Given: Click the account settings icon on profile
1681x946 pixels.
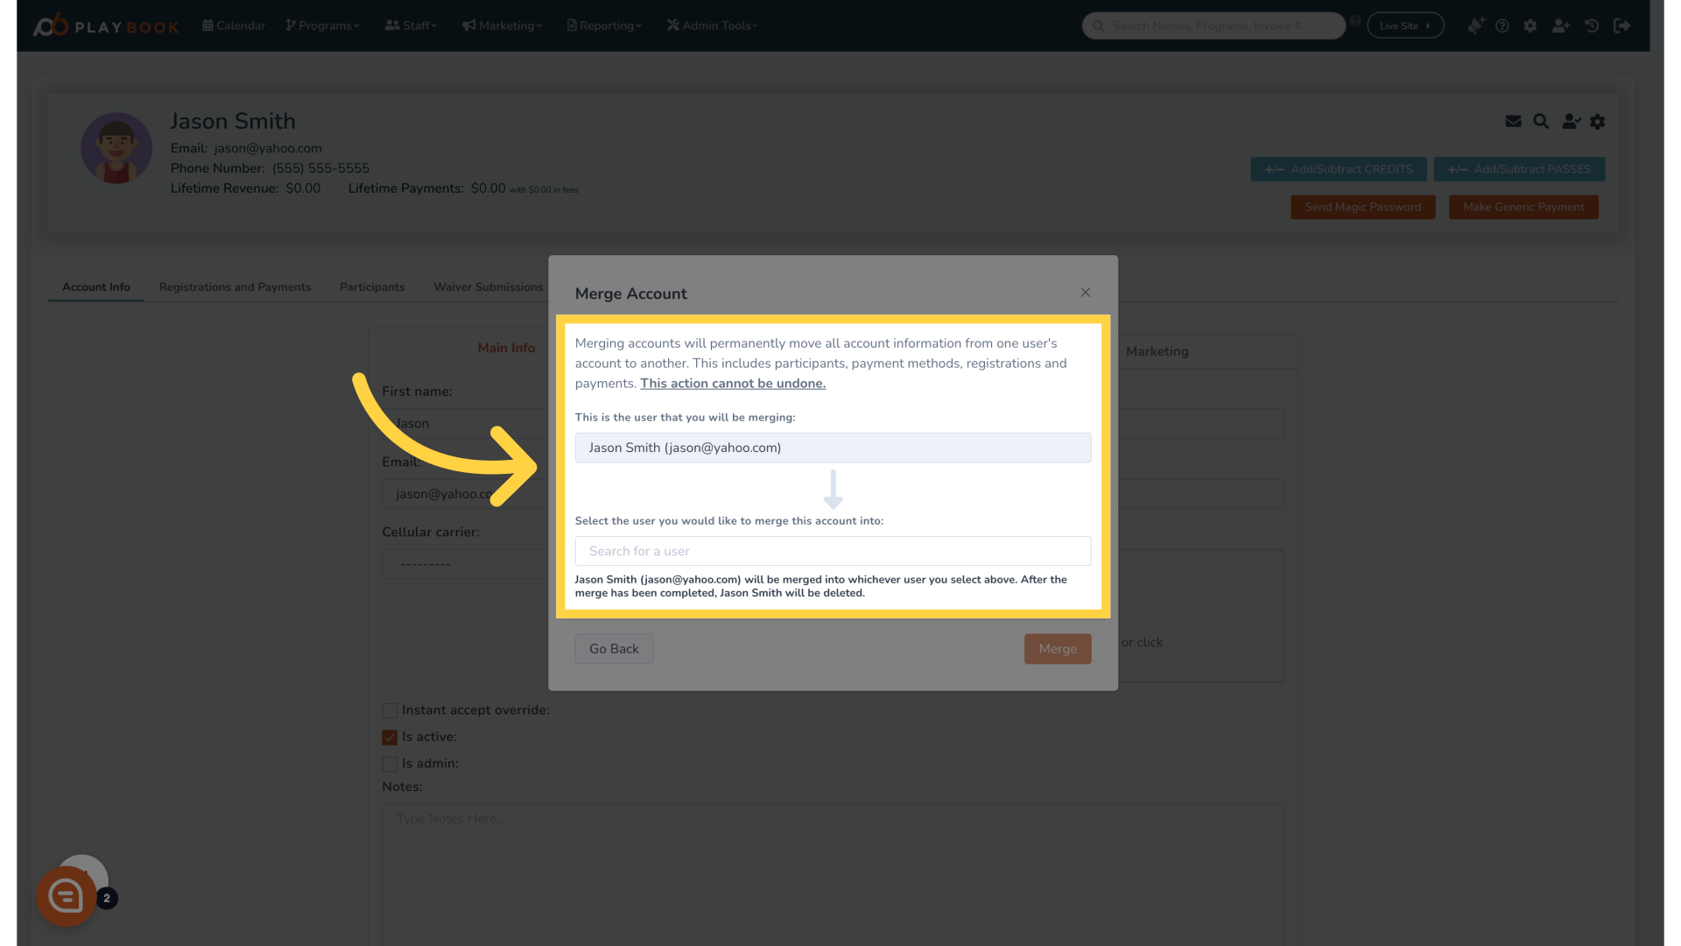Looking at the screenshot, I should click(1597, 121).
